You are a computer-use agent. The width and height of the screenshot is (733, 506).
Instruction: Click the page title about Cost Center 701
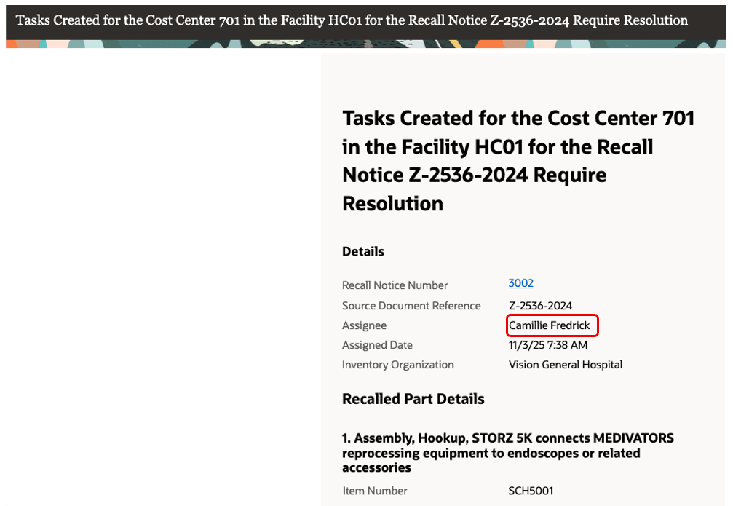point(518,160)
